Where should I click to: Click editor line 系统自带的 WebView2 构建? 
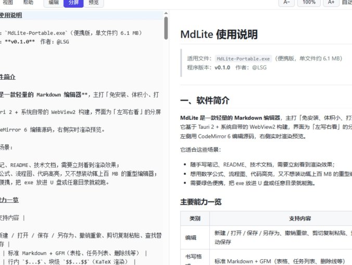(80, 112)
